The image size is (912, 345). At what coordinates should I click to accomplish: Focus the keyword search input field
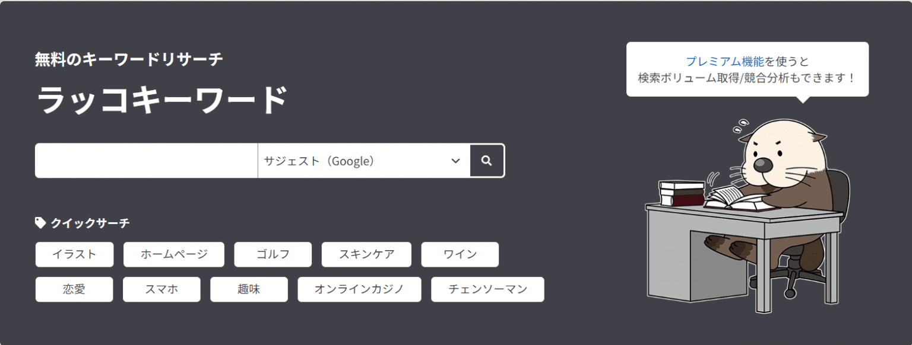tap(146, 161)
